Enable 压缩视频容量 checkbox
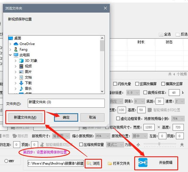 pos(81,145)
